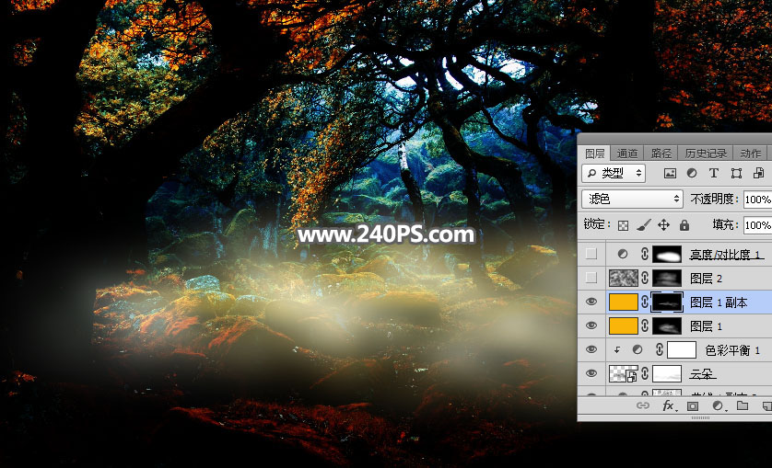Image resolution: width=772 pixels, height=468 pixels.
Task: Select layer name 图层 2
Action: tap(706, 279)
